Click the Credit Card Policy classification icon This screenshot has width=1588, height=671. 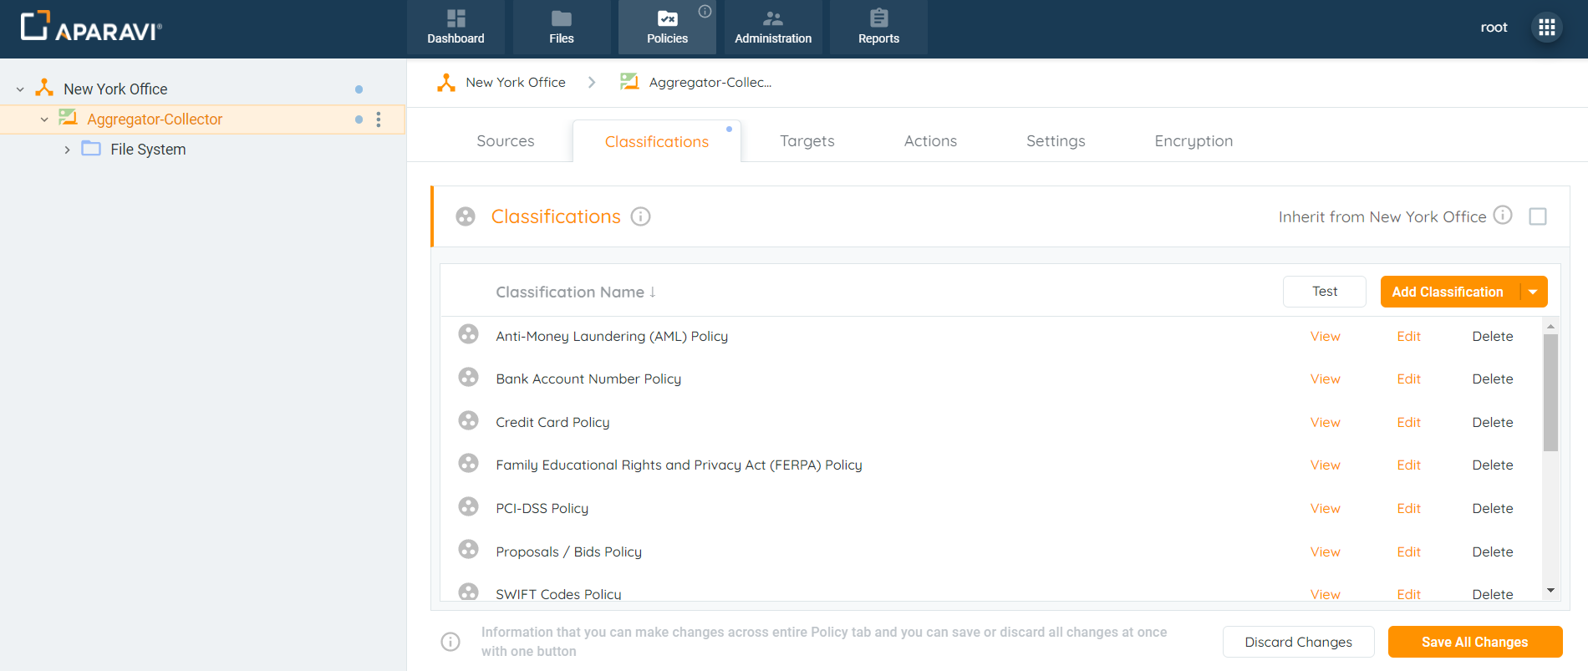pyautogui.click(x=468, y=421)
